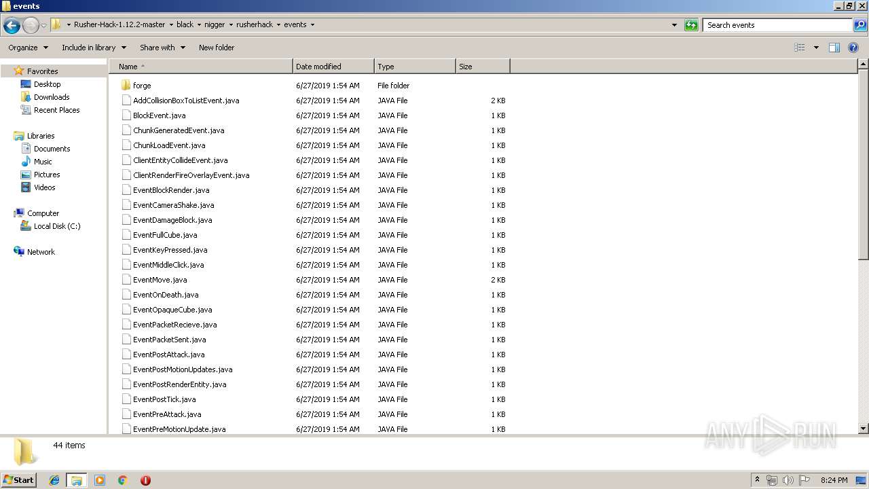
Task: Toggle the preview pane button
Action: pos(834,48)
